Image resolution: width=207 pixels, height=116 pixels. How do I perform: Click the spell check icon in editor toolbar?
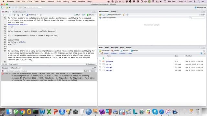14,15
